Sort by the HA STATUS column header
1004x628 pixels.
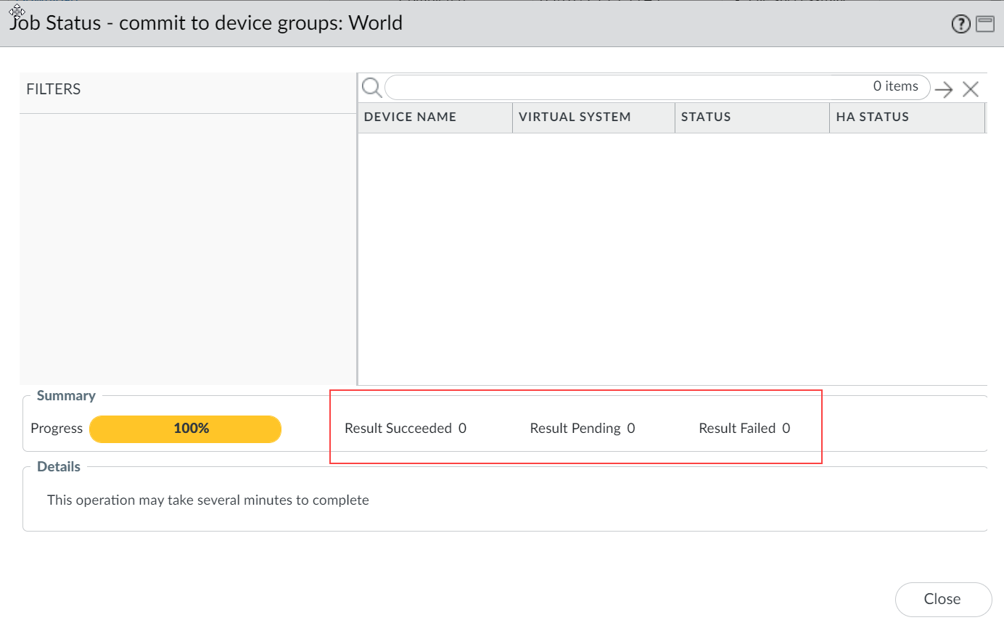coord(872,117)
